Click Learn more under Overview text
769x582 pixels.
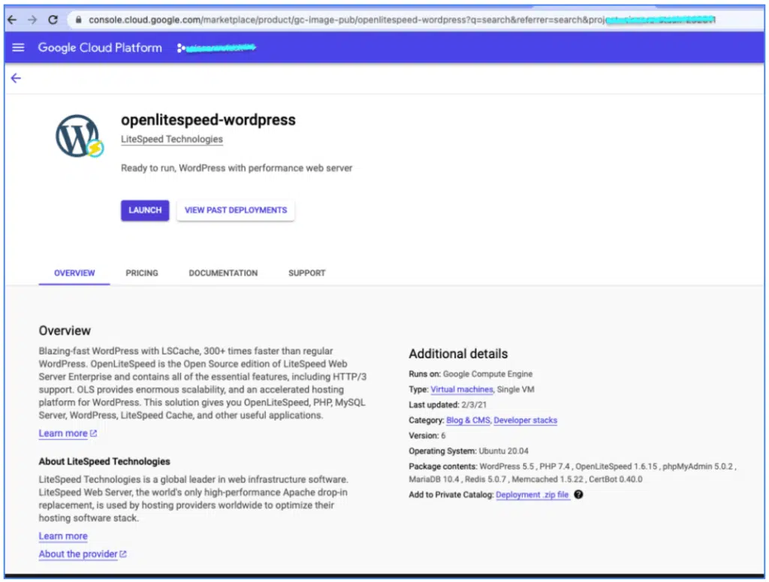tap(63, 433)
